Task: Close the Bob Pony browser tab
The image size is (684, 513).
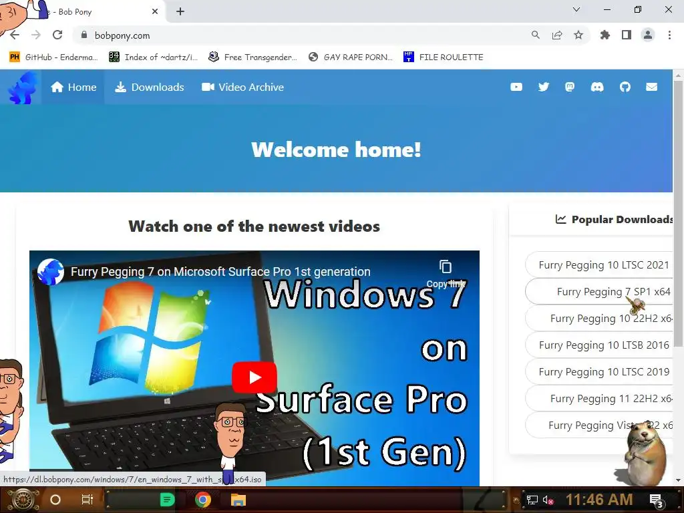Action: tap(155, 11)
